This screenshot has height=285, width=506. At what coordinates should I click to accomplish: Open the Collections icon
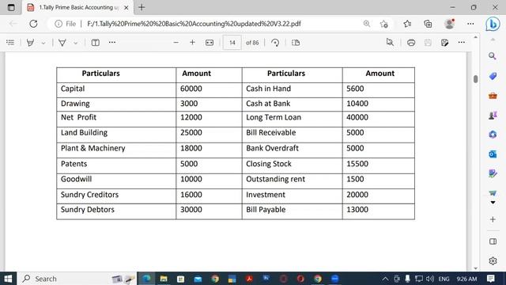pyautogui.click(x=428, y=24)
